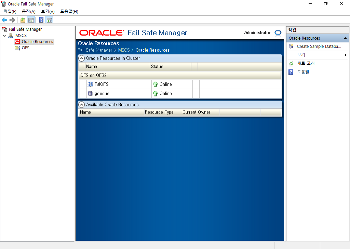Select OFS tree node
This screenshot has width=350, height=249.
pyautogui.click(x=25, y=48)
